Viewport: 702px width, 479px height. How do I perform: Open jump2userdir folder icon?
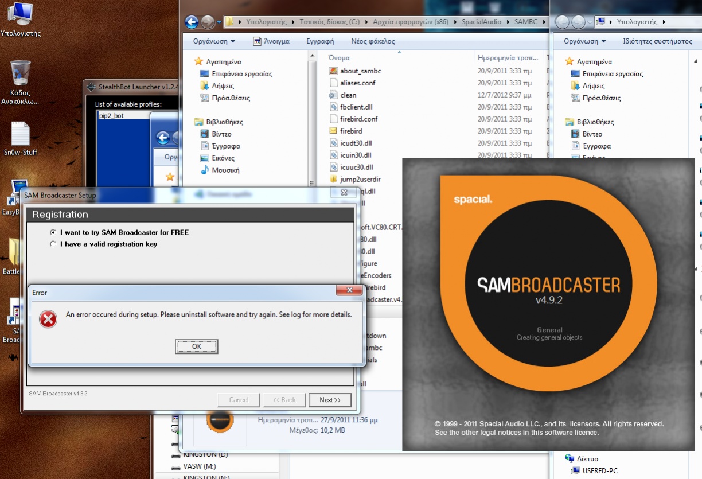(x=334, y=180)
